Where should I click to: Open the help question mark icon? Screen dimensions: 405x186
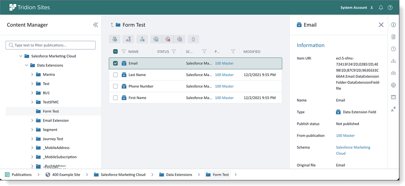390,7
